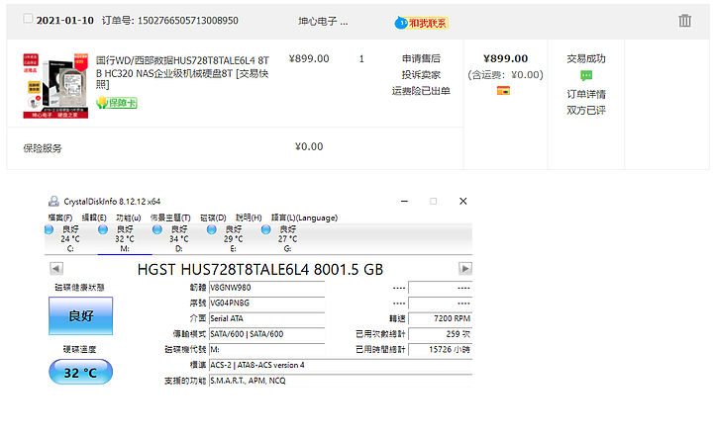Click the credit card payment icon under price
This screenshot has width=713, height=435.
click(x=503, y=91)
